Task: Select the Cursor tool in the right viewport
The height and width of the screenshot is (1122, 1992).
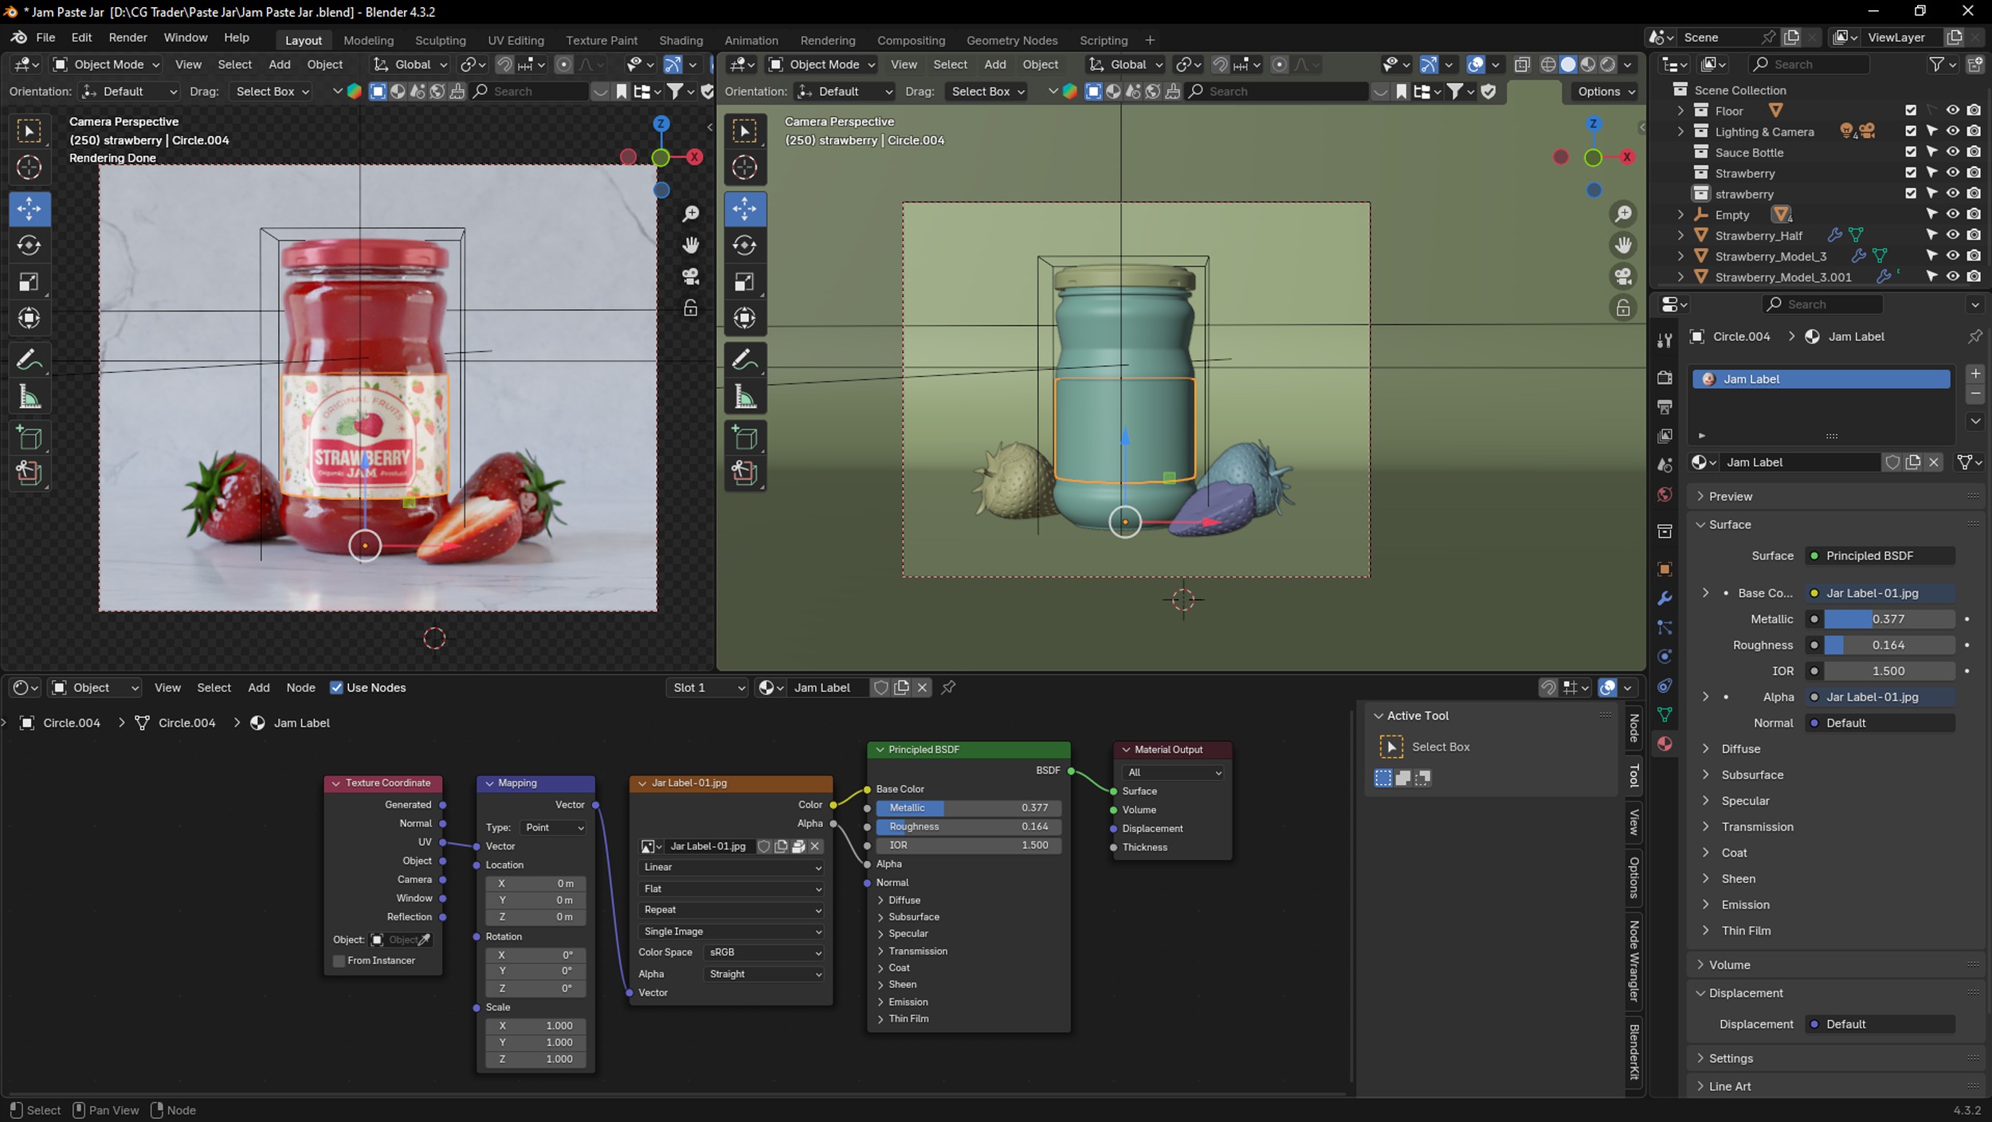Action: click(745, 167)
